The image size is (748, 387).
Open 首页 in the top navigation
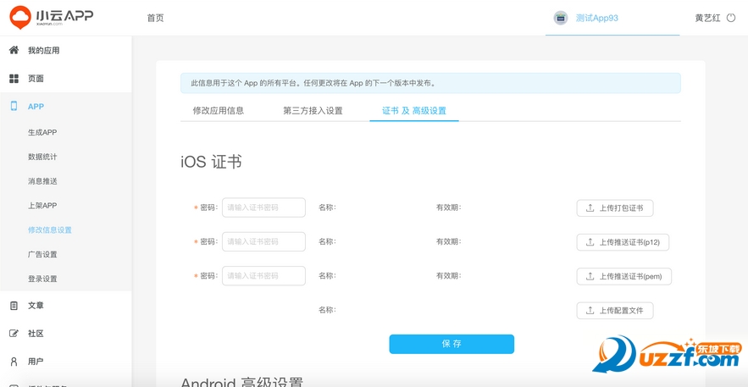coord(155,18)
